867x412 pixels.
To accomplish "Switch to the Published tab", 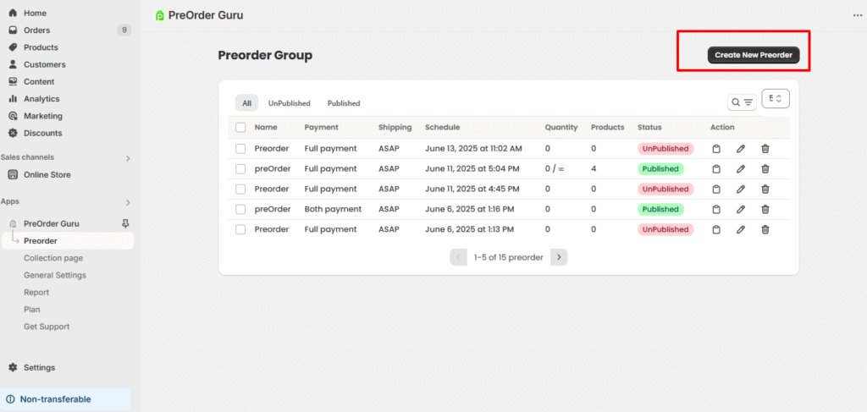I will pyautogui.click(x=344, y=103).
